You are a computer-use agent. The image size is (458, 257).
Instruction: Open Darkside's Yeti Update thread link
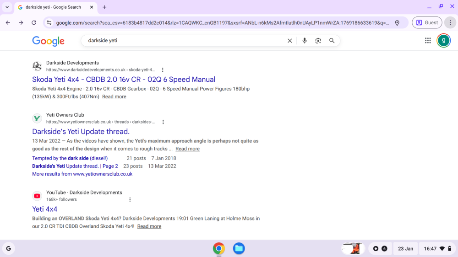pyautogui.click(x=81, y=132)
